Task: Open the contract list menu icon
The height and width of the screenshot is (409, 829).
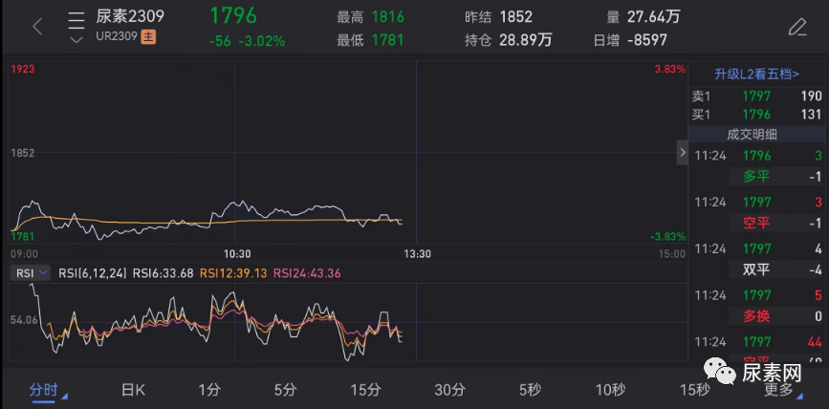Action: [76, 27]
